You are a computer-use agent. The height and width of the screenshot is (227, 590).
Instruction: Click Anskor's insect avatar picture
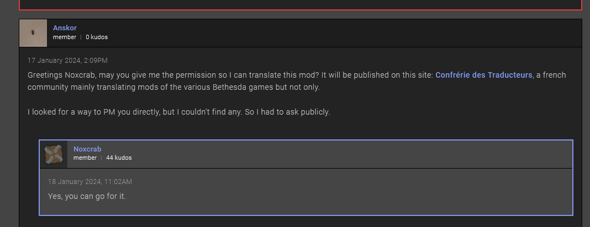click(x=33, y=33)
